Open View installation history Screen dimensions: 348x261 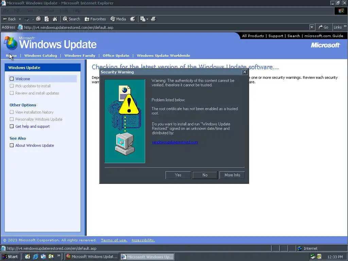point(34,112)
